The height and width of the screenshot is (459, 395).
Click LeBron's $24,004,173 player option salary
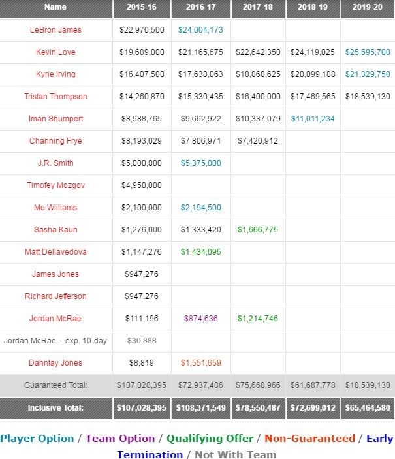[x=200, y=30]
